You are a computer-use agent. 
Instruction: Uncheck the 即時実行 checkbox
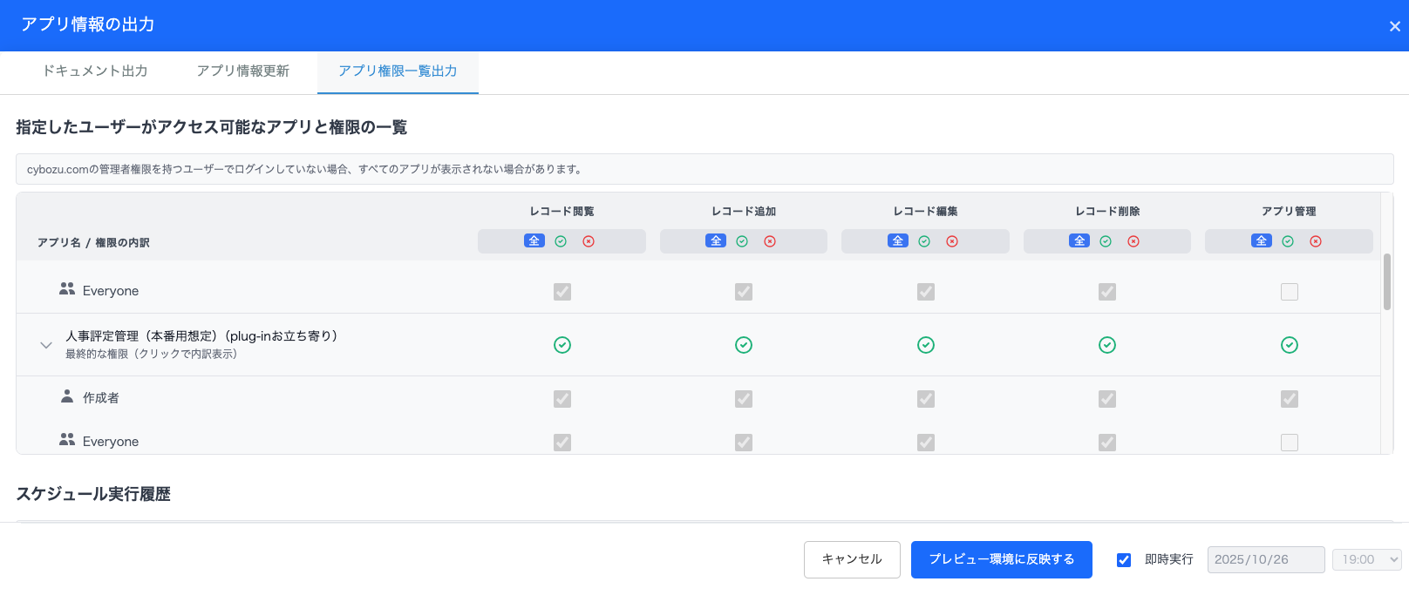pyautogui.click(x=1124, y=560)
